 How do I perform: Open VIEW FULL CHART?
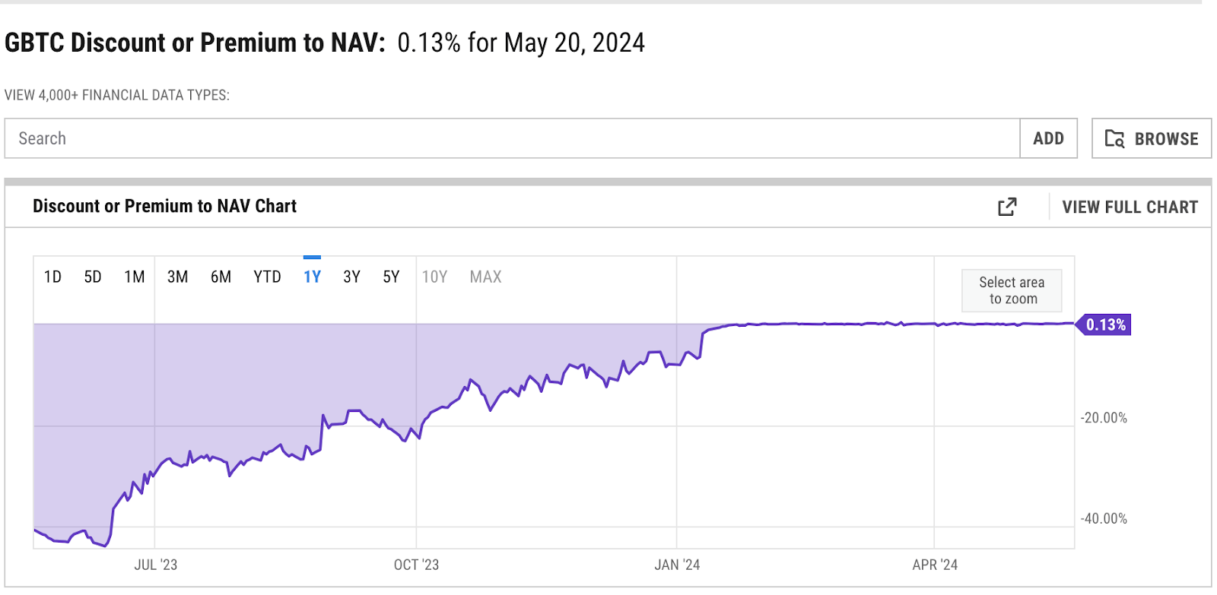tap(1130, 206)
